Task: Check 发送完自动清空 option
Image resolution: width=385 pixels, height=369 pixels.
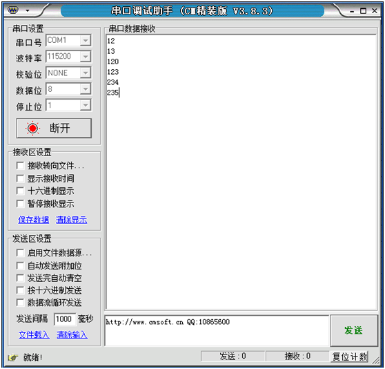Action: [x=20, y=278]
